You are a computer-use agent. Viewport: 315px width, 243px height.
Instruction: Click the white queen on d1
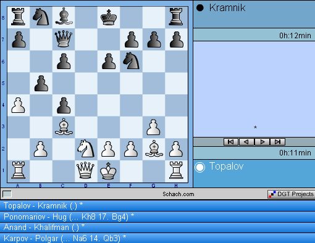coord(85,170)
